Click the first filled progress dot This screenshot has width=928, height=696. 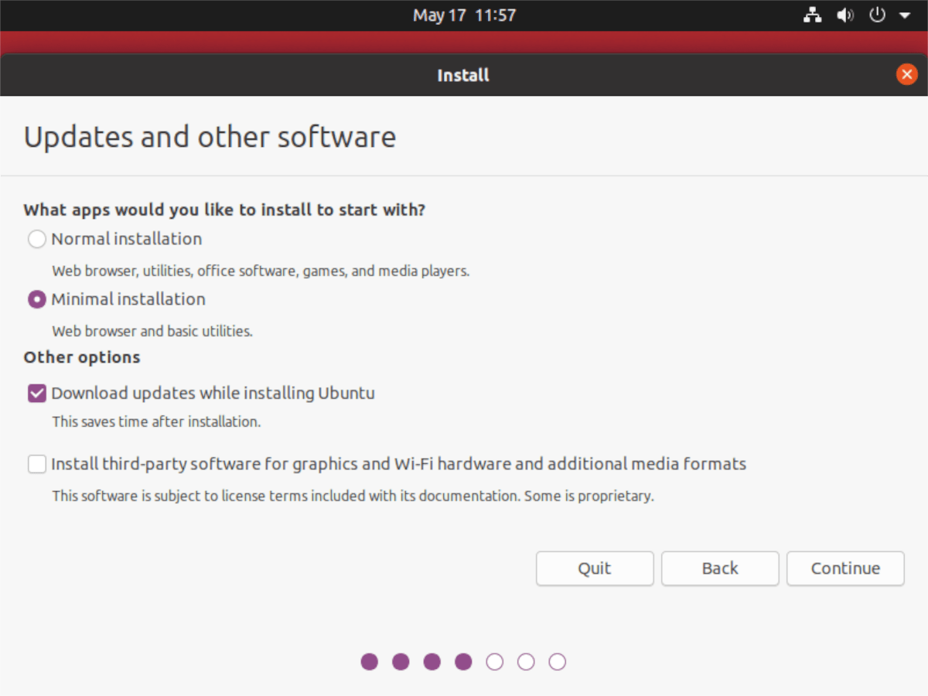(x=370, y=662)
